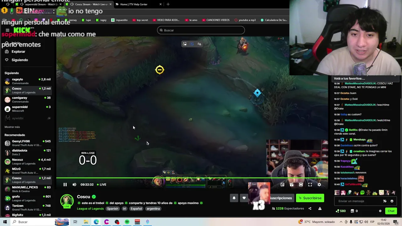Switch to supermidd Stream browser tab
This screenshot has height=226, width=402.
[40, 4]
